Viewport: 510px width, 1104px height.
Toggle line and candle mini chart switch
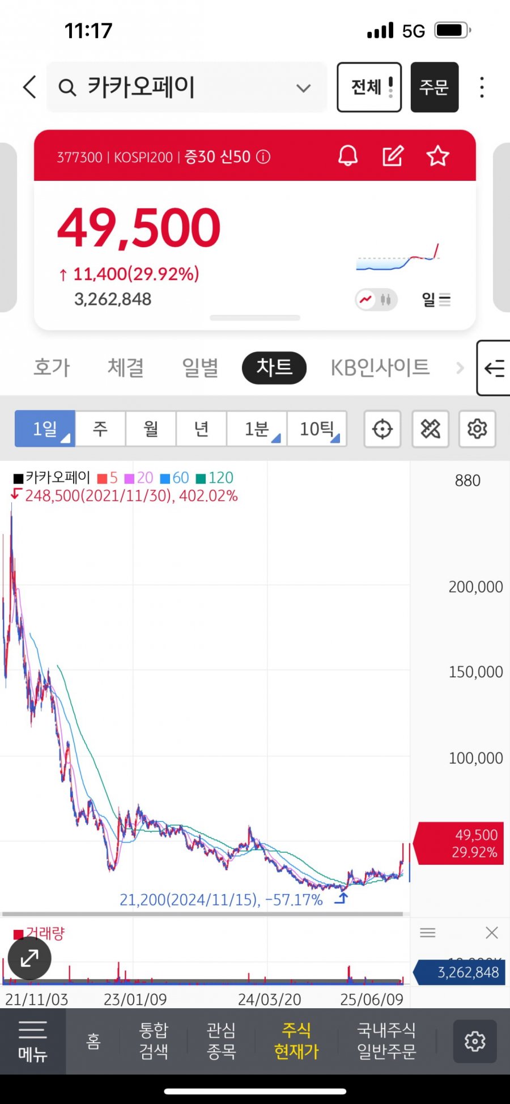tap(376, 299)
